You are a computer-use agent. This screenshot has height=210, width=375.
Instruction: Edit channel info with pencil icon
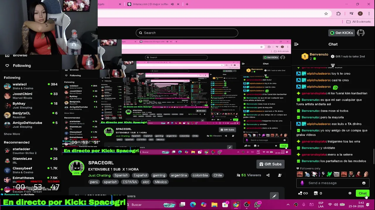coord(274,196)
